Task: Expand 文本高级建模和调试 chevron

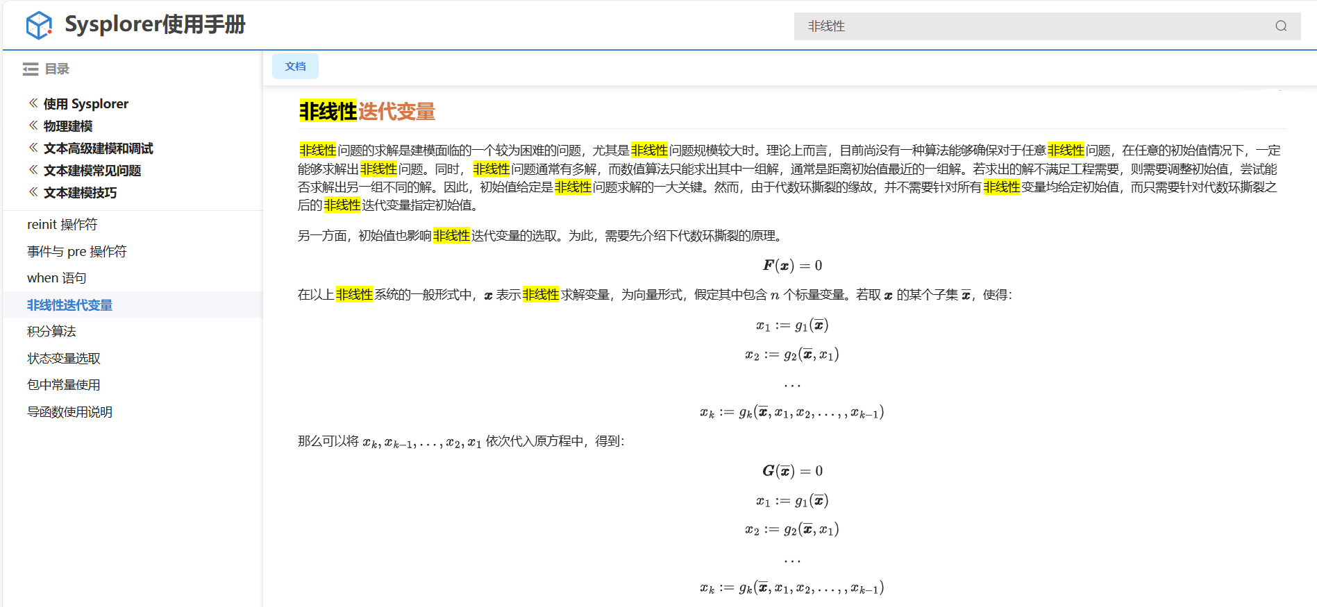Action: click(33, 148)
